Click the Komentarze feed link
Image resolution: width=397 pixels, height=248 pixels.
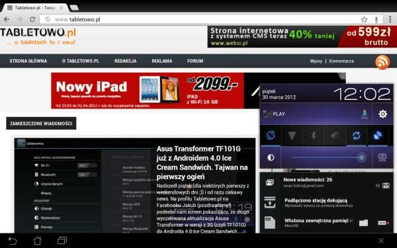(x=341, y=61)
